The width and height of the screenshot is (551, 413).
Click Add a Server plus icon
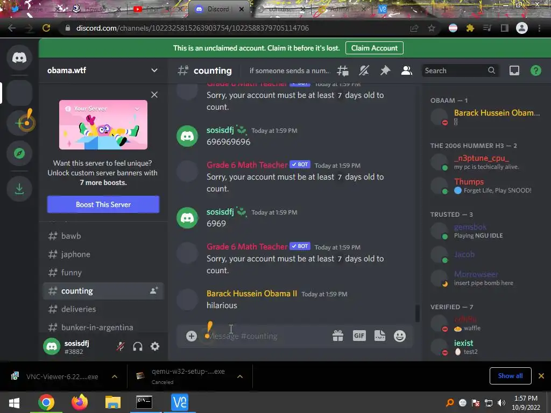(19, 123)
